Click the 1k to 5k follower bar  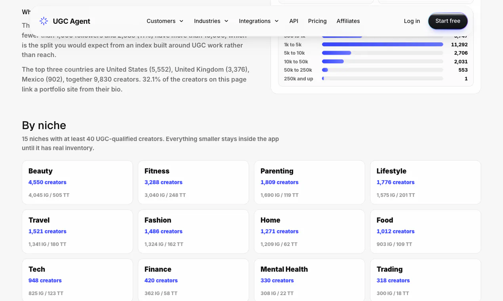tap(383, 45)
